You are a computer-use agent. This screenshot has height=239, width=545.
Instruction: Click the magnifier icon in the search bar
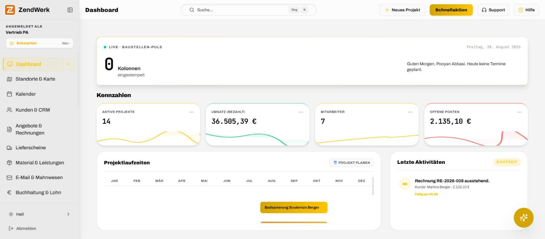192,10
